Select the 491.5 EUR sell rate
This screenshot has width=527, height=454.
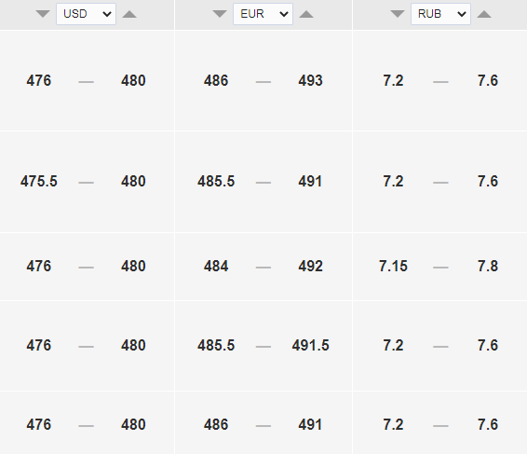tap(311, 345)
